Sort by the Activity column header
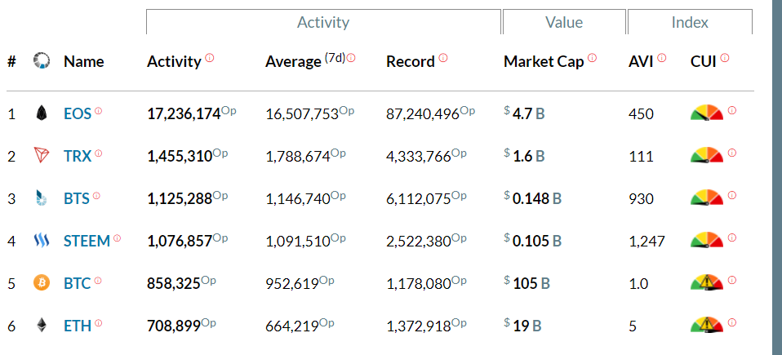The height and width of the screenshot is (355, 782). (x=174, y=62)
